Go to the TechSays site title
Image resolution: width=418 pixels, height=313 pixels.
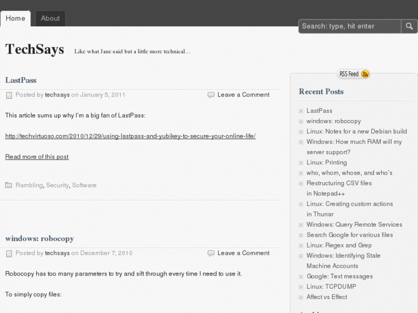point(34,49)
